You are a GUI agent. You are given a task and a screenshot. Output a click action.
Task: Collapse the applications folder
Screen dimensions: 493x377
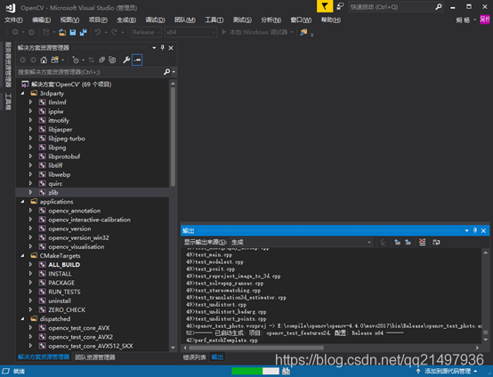(x=22, y=201)
